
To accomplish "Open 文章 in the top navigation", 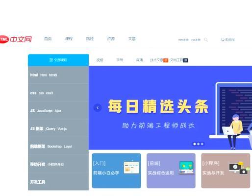I will click(x=132, y=39).
